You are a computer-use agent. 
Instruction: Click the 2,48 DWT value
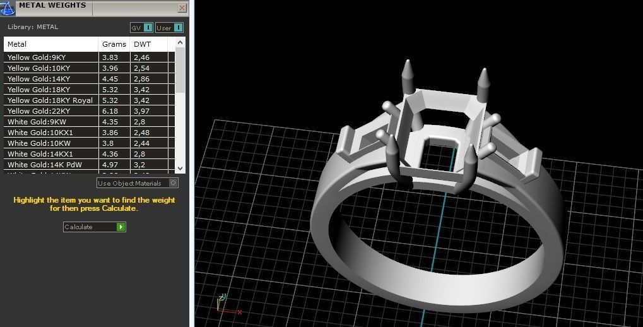(x=141, y=133)
